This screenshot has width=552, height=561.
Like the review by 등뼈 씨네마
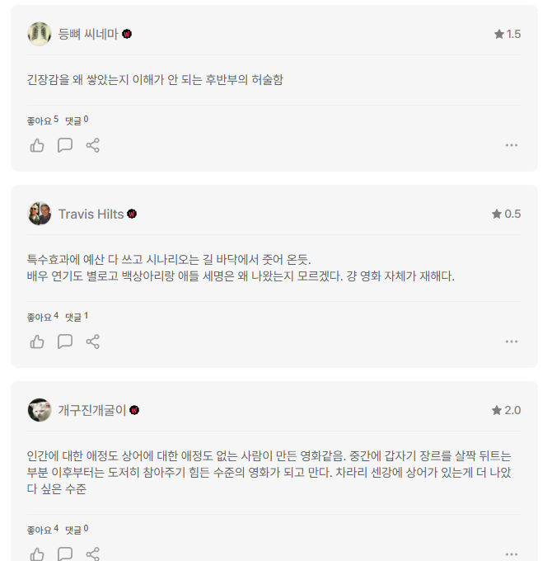(37, 145)
